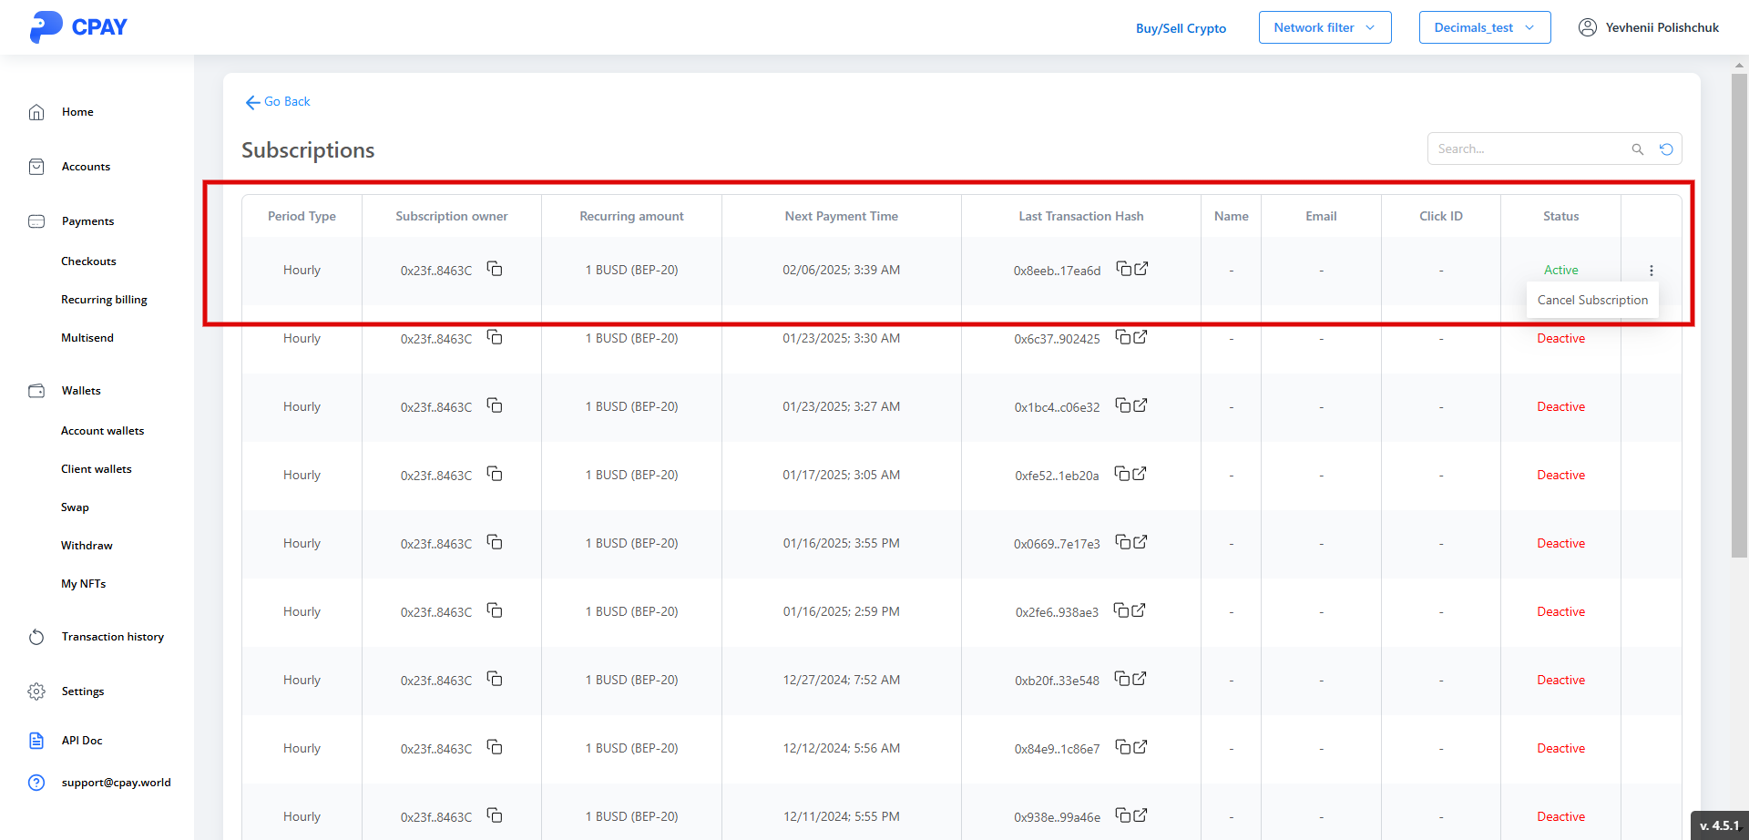
Task: Click the search magnifier icon
Action: pos(1637,149)
